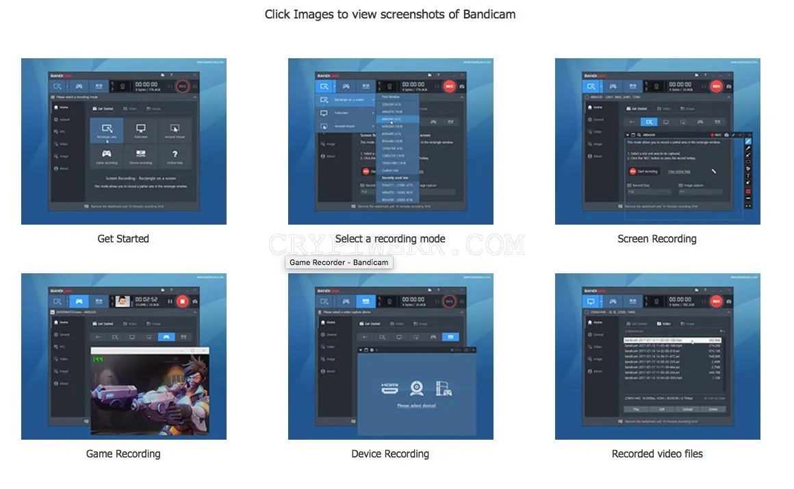Click red REC button in Recorded video files screenshot

tap(716, 301)
